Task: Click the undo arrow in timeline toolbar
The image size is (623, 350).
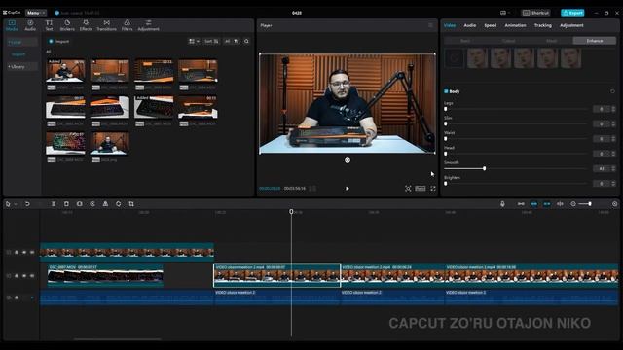Action: click(27, 204)
